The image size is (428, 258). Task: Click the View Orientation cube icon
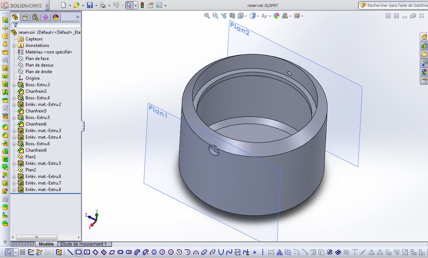click(240, 16)
